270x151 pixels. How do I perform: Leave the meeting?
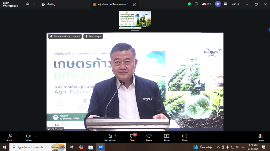[260, 138]
